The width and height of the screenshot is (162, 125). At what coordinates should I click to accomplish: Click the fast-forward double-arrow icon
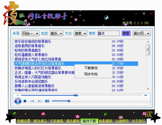(x=146, y=95)
